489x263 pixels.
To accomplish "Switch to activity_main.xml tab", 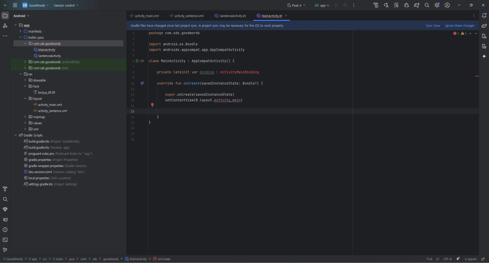I will tap(144, 16).
